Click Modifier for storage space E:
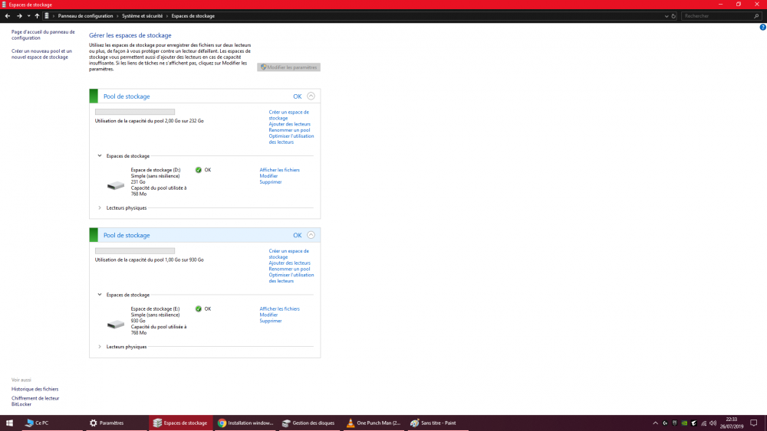Viewport: 767px width, 431px height. pyautogui.click(x=268, y=315)
